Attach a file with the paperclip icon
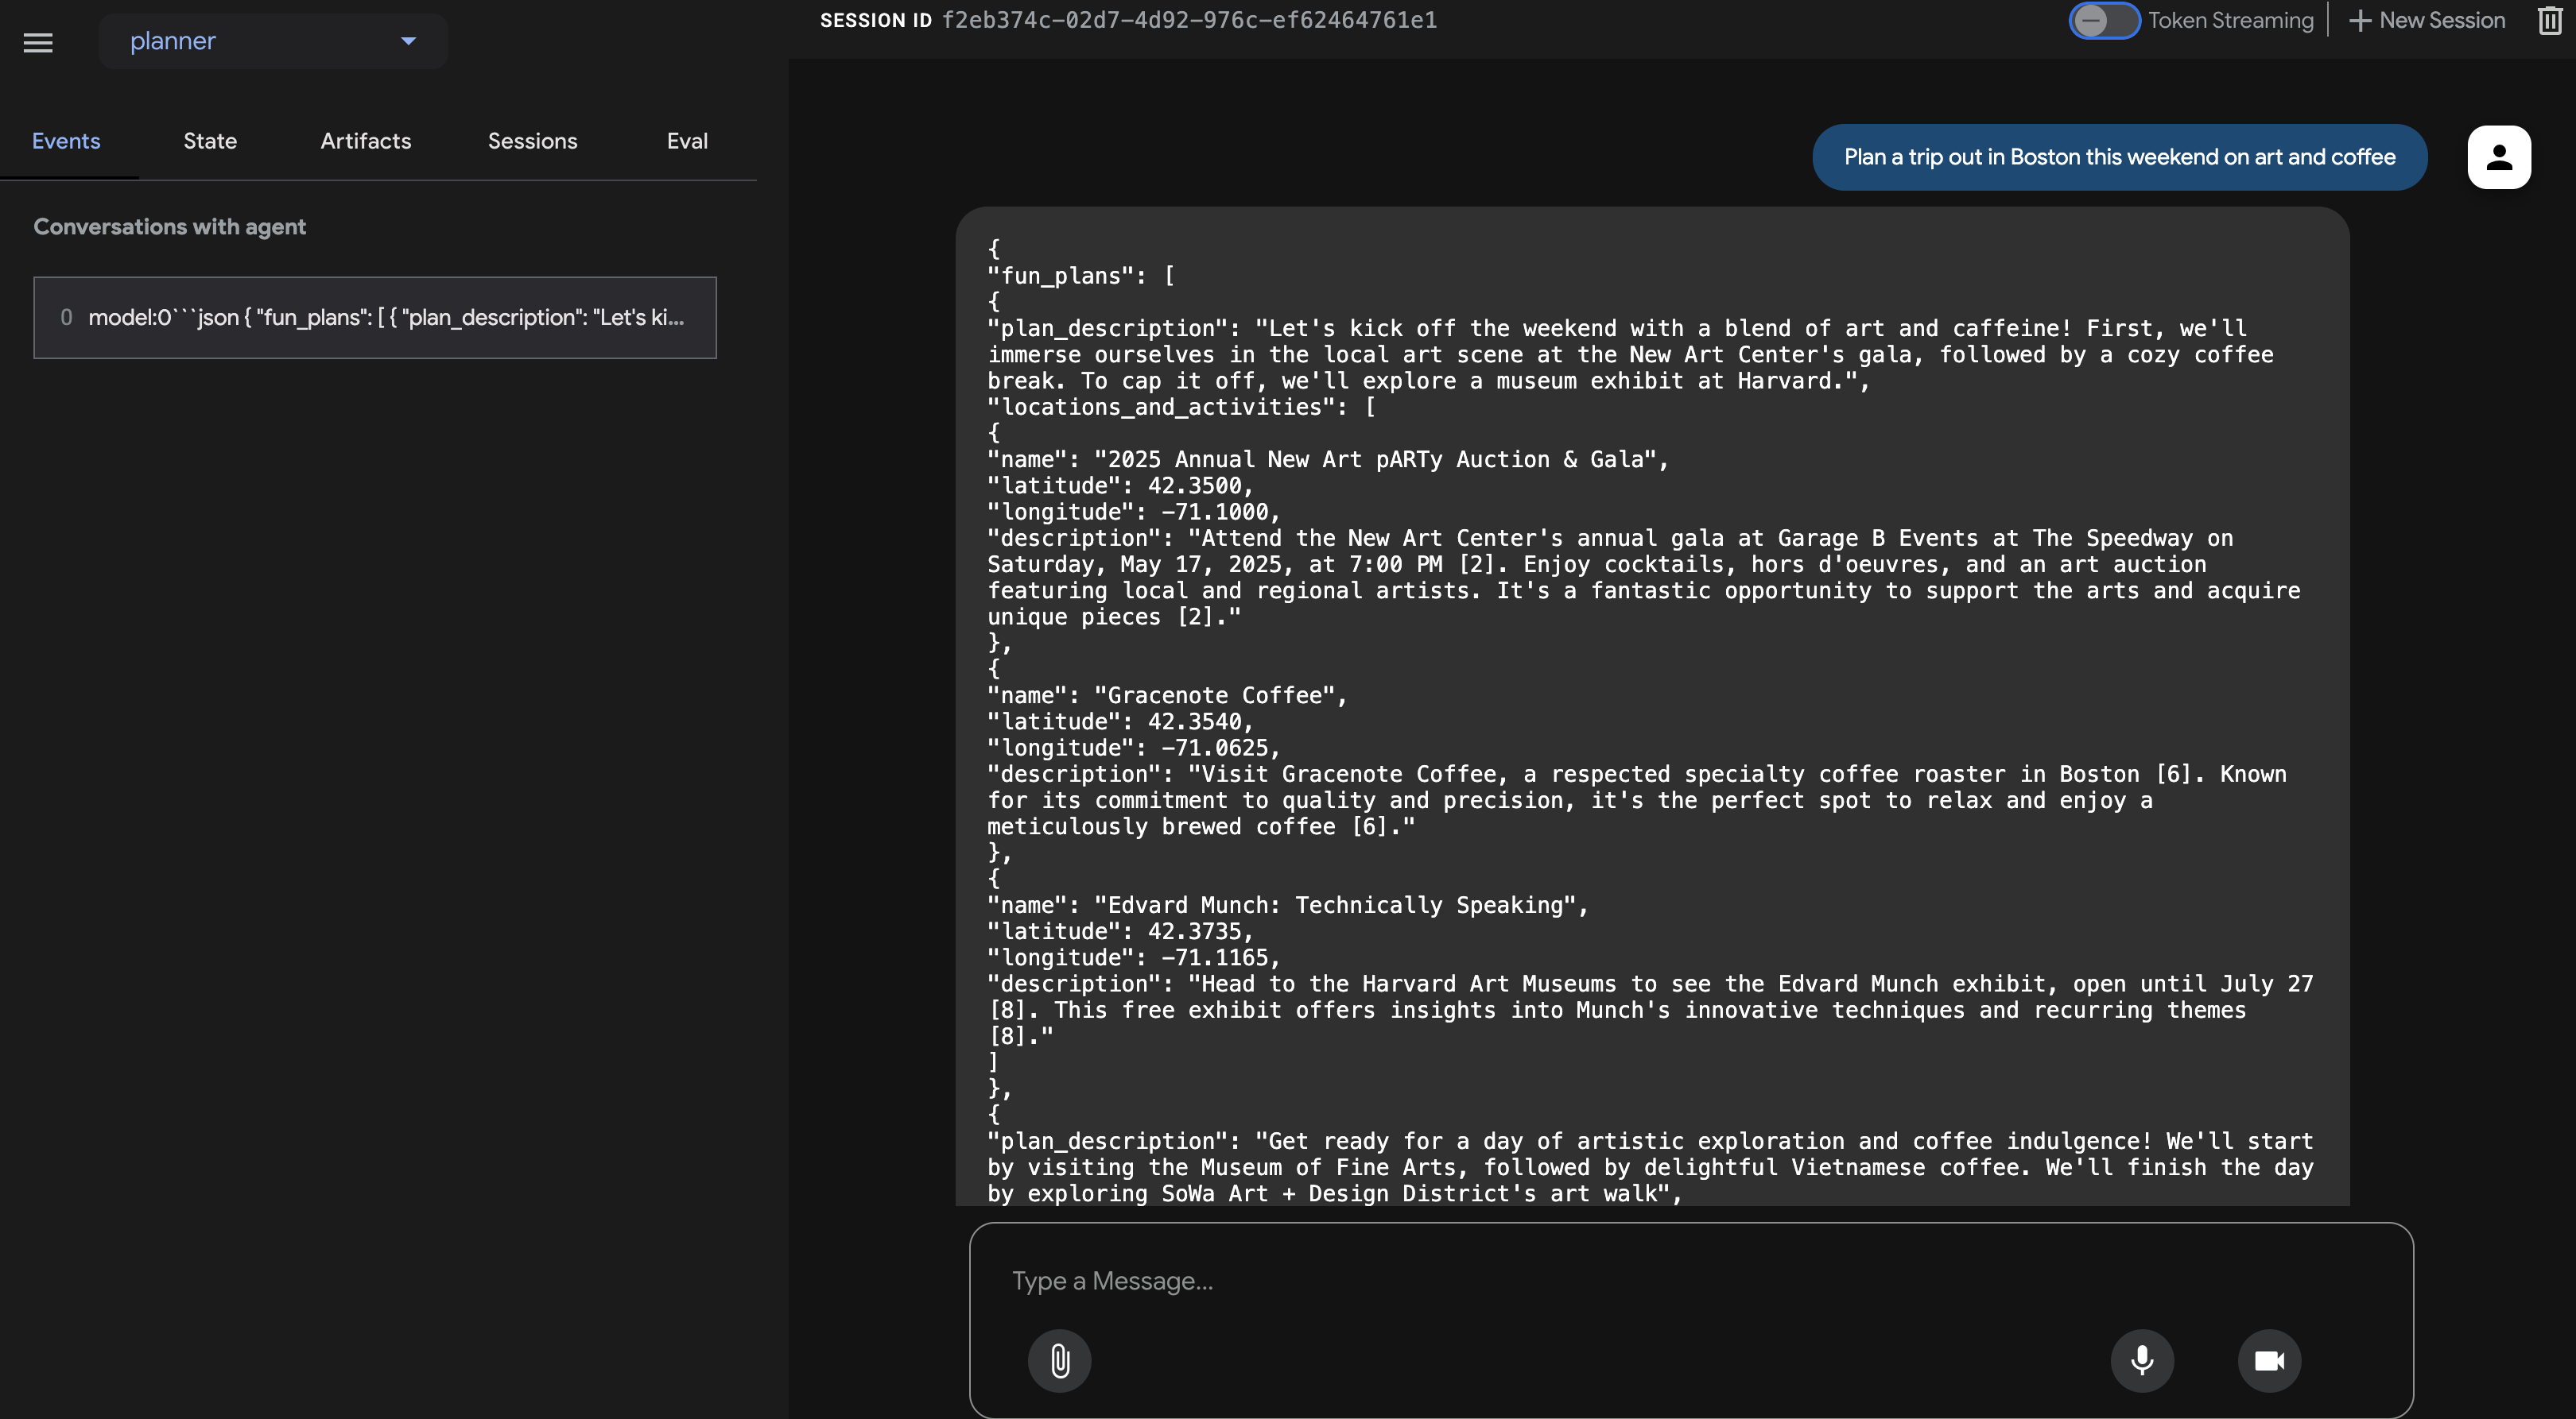This screenshot has width=2576, height=1419. (1059, 1360)
